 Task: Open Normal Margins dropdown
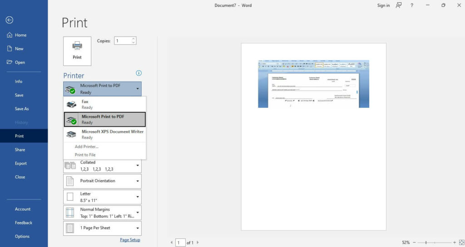coord(102,213)
